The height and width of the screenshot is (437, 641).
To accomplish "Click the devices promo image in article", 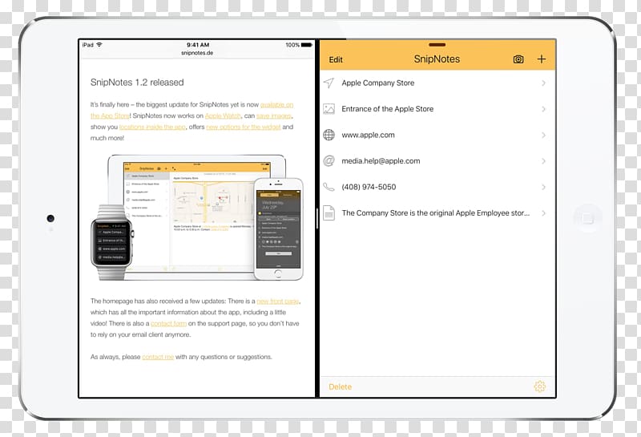I will pos(197,217).
